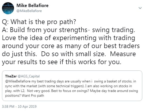Click the TheZar author name
The height and width of the screenshot is (111, 143).
tap(11, 76)
